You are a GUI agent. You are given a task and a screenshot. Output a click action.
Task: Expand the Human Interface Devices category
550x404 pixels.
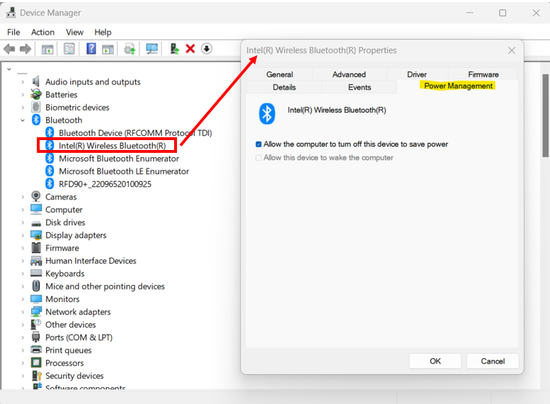(23, 261)
